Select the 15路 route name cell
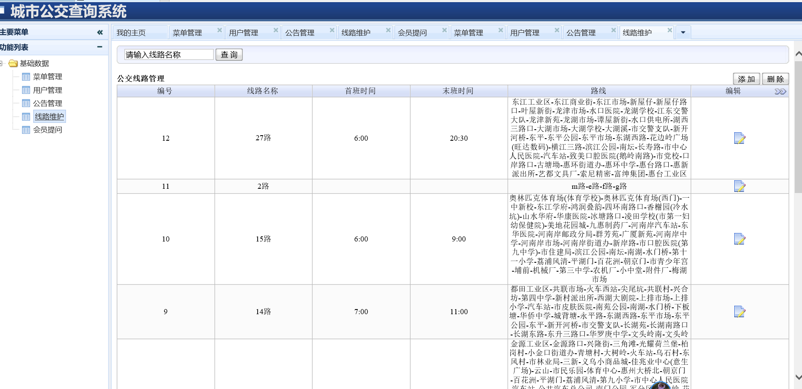 click(x=263, y=239)
